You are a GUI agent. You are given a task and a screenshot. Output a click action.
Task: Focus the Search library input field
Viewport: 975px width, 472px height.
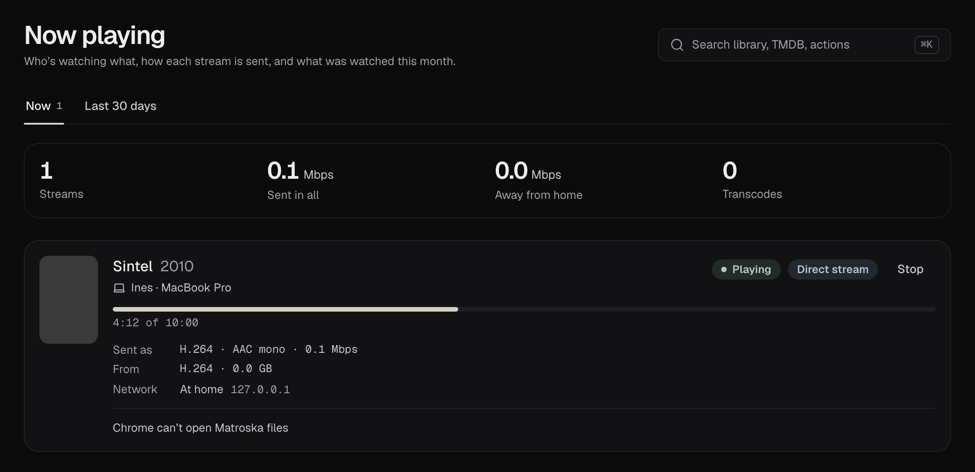click(x=804, y=45)
